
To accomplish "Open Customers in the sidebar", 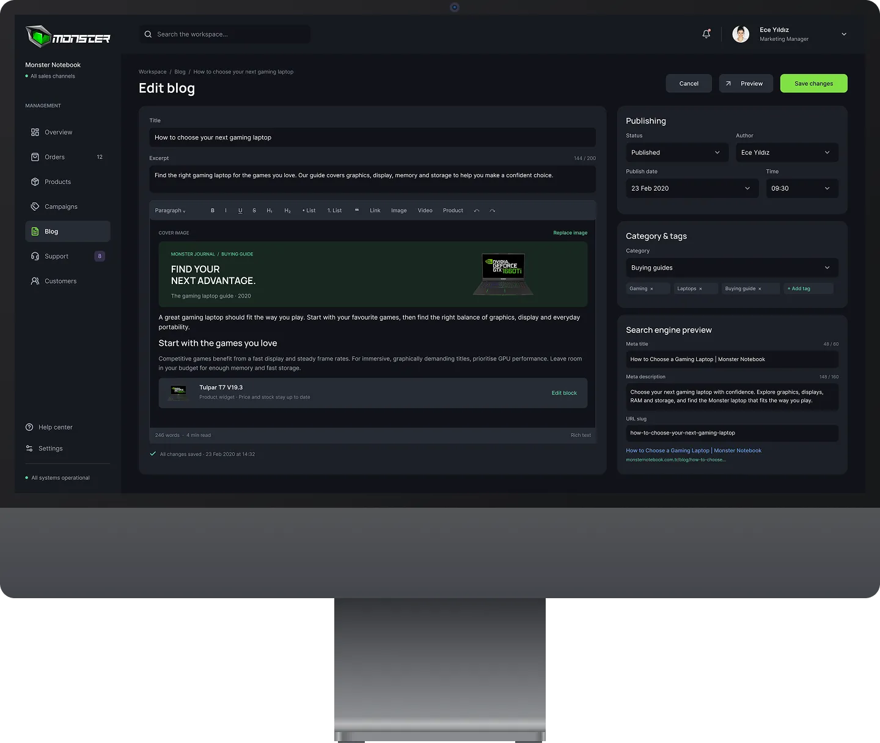I will [x=68, y=281].
